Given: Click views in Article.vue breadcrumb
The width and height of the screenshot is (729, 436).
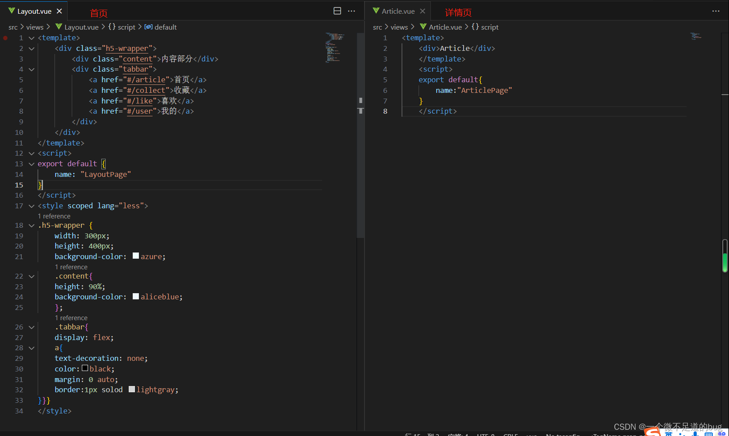Looking at the screenshot, I should tap(399, 27).
